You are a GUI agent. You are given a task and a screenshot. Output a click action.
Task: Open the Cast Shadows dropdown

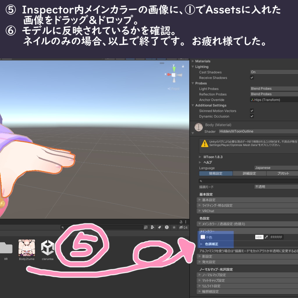tap(274, 72)
